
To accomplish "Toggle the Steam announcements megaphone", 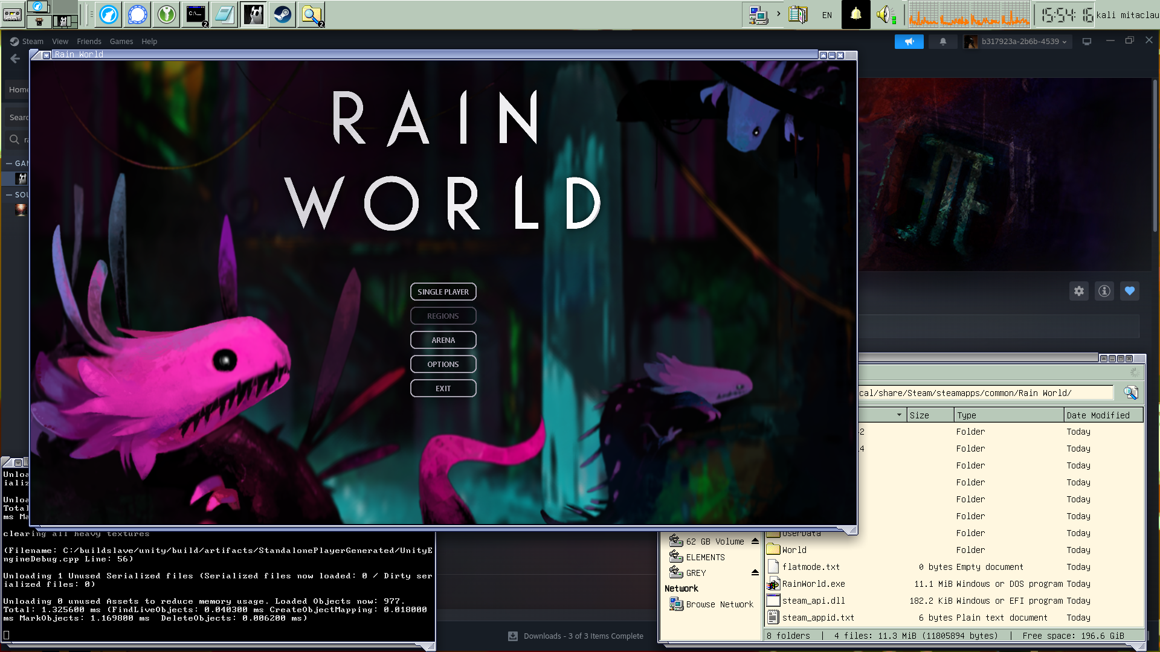I will pos(909,41).
